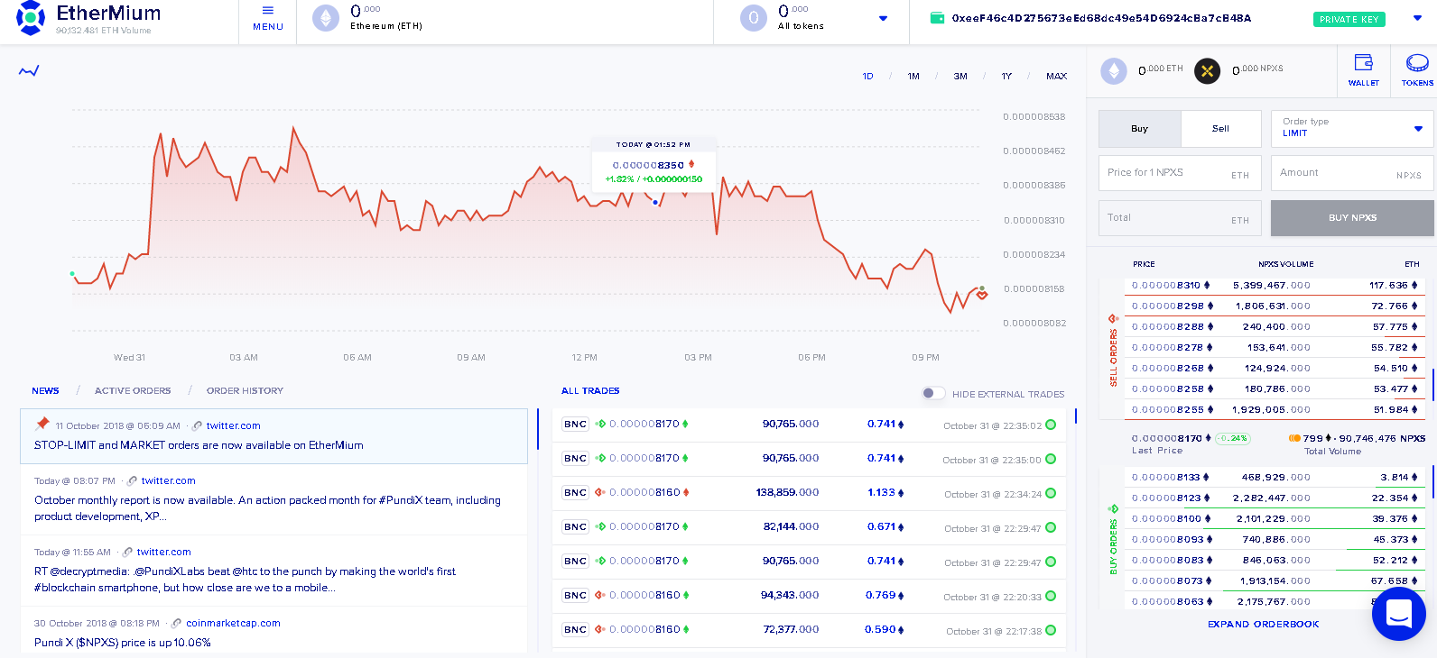Open the WALLET icon
Viewport: 1437px width, 658px height.
tap(1364, 69)
